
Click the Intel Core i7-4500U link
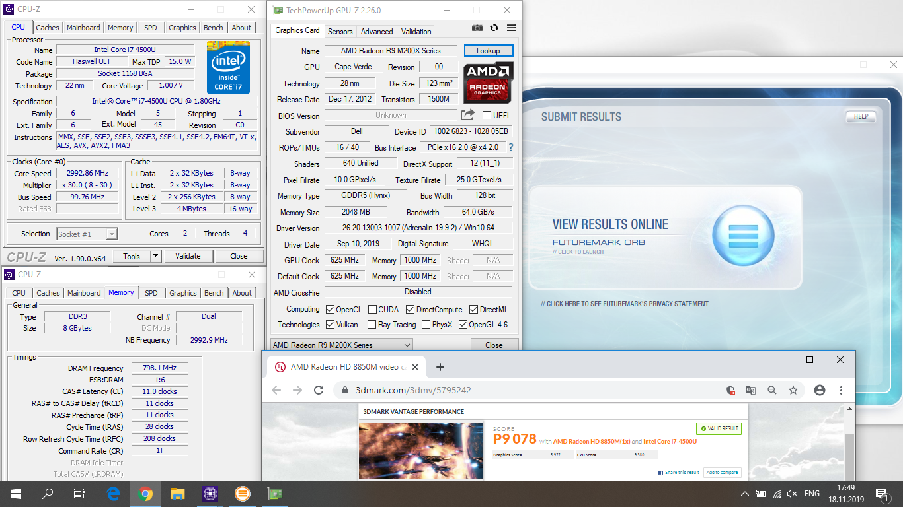(669, 441)
